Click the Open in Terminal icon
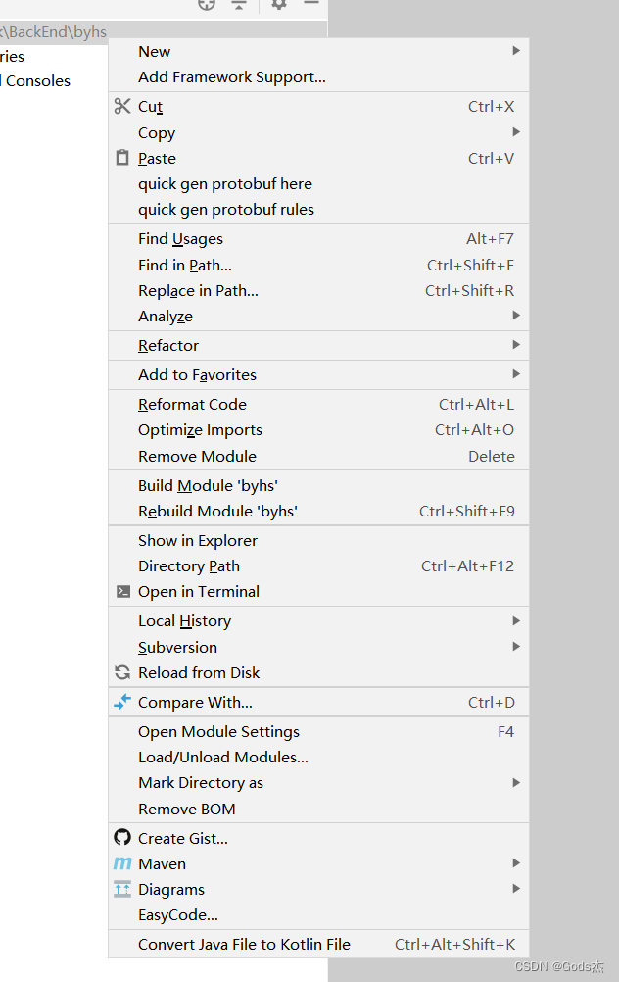The image size is (619, 982). tap(123, 591)
